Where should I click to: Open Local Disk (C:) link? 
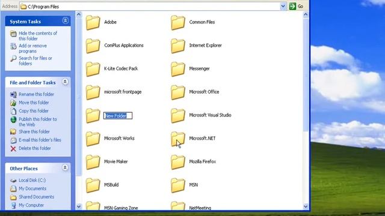pyautogui.click(x=32, y=180)
